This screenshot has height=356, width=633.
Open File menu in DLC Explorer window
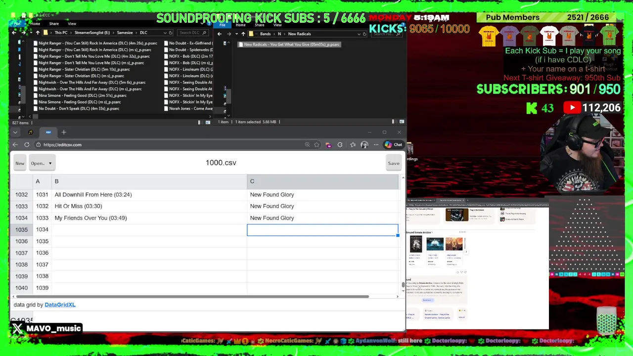[x=17, y=24]
